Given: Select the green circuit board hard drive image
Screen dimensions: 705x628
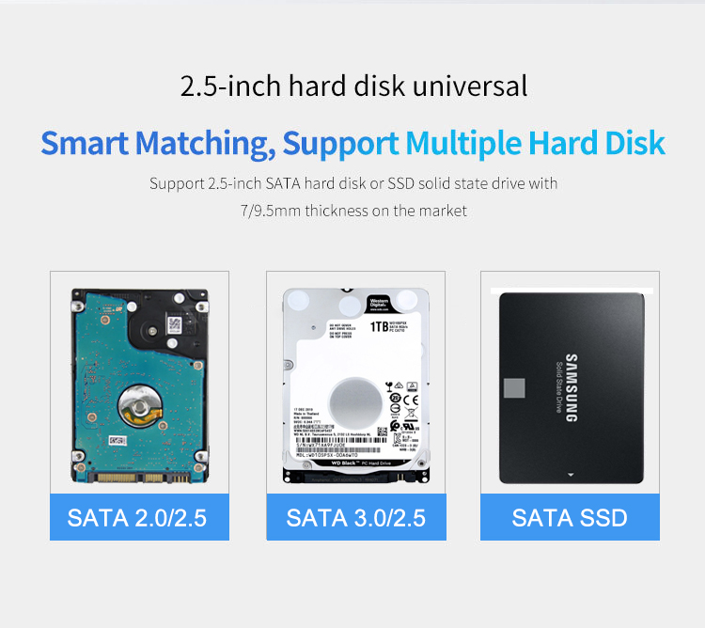Looking at the screenshot, I should pos(140,386).
